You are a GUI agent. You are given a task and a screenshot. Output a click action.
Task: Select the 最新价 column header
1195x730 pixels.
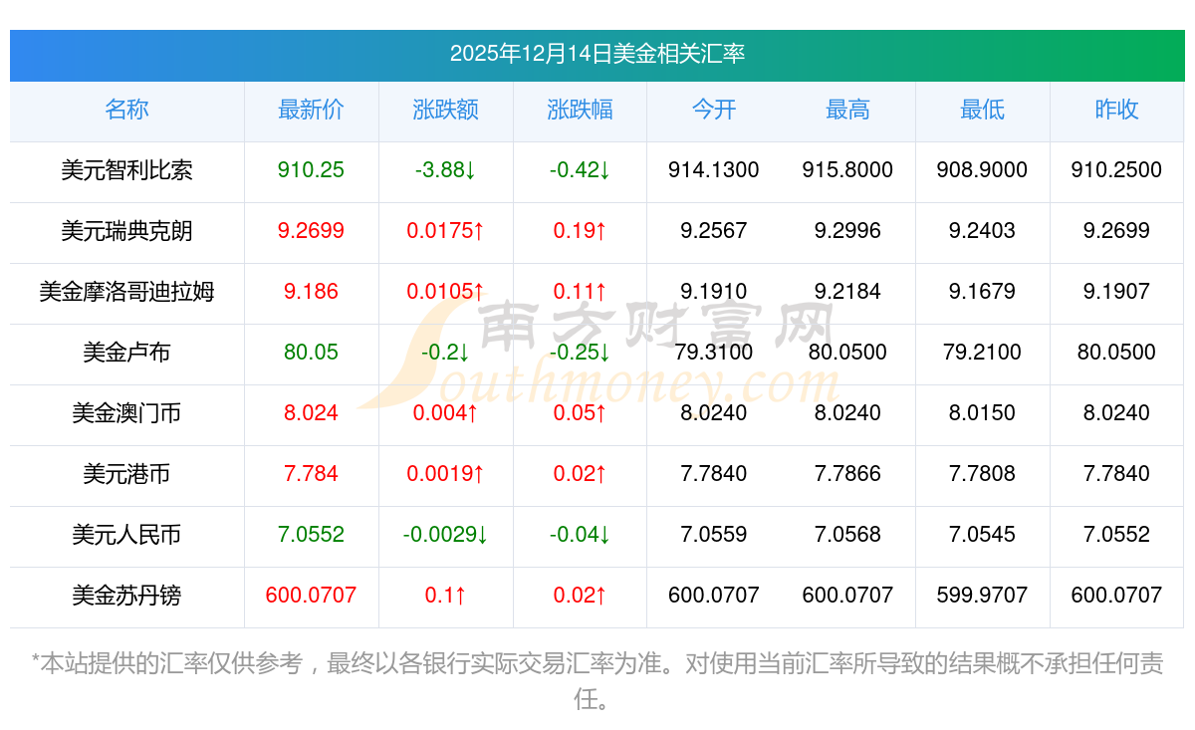[x=311, y=110]
